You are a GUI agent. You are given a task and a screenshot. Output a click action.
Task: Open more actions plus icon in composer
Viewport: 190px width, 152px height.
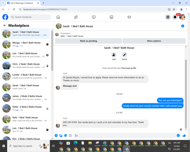56,136
